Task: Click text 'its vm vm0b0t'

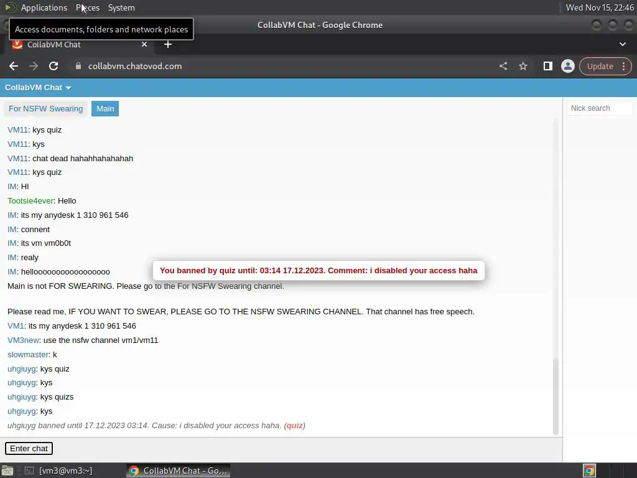Action: coord(46,243)
